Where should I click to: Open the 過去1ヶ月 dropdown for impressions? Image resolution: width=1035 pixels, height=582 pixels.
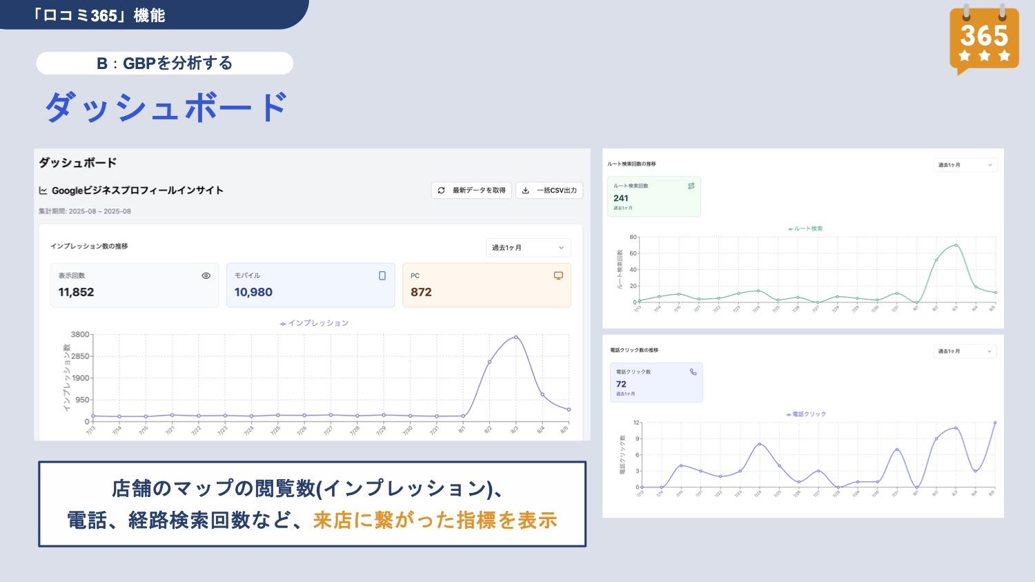[528, 248]
